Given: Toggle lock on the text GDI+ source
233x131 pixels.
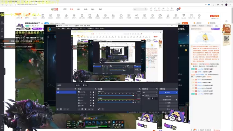Looking at the screenshot, I should 93,95.
